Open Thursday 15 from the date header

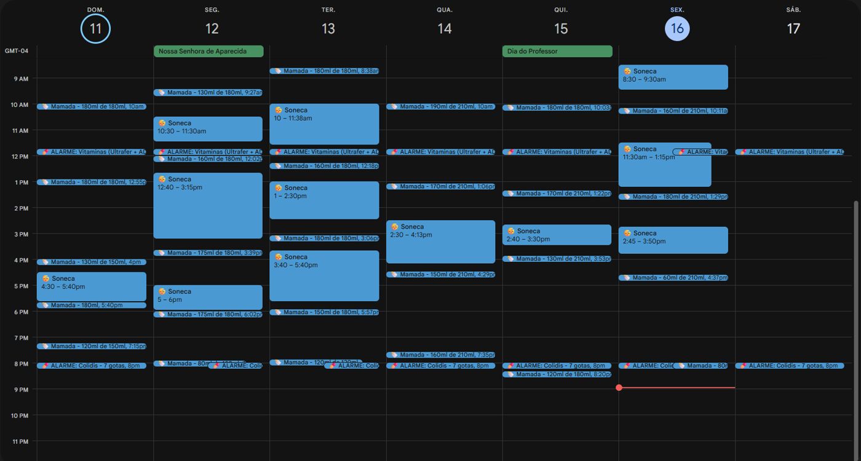[x=561, y=29]
